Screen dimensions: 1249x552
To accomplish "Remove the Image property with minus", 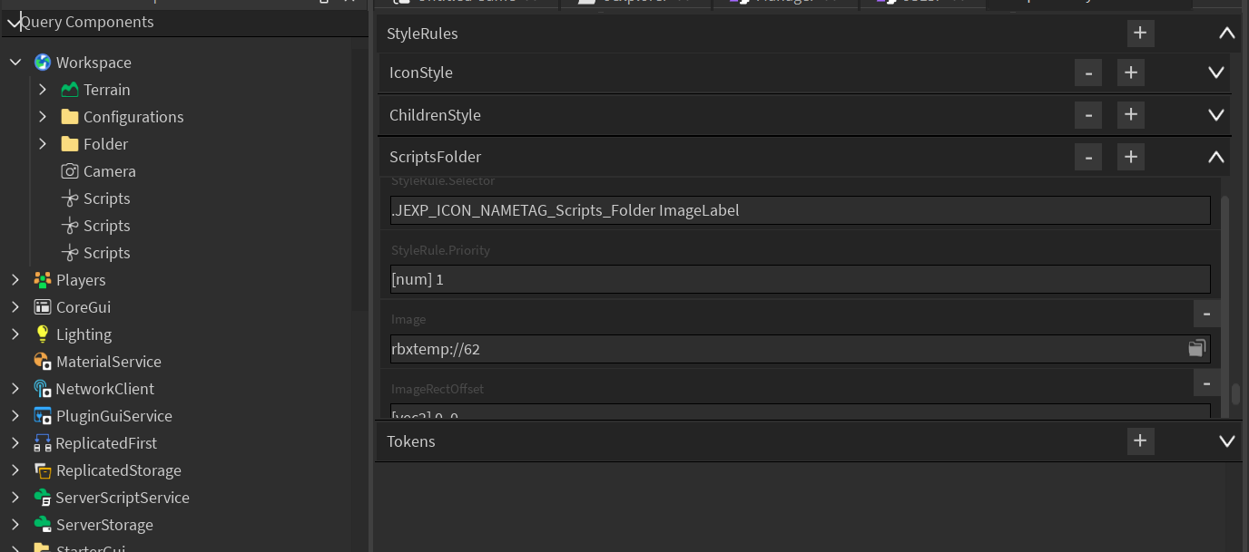I will pos(1206,314).
